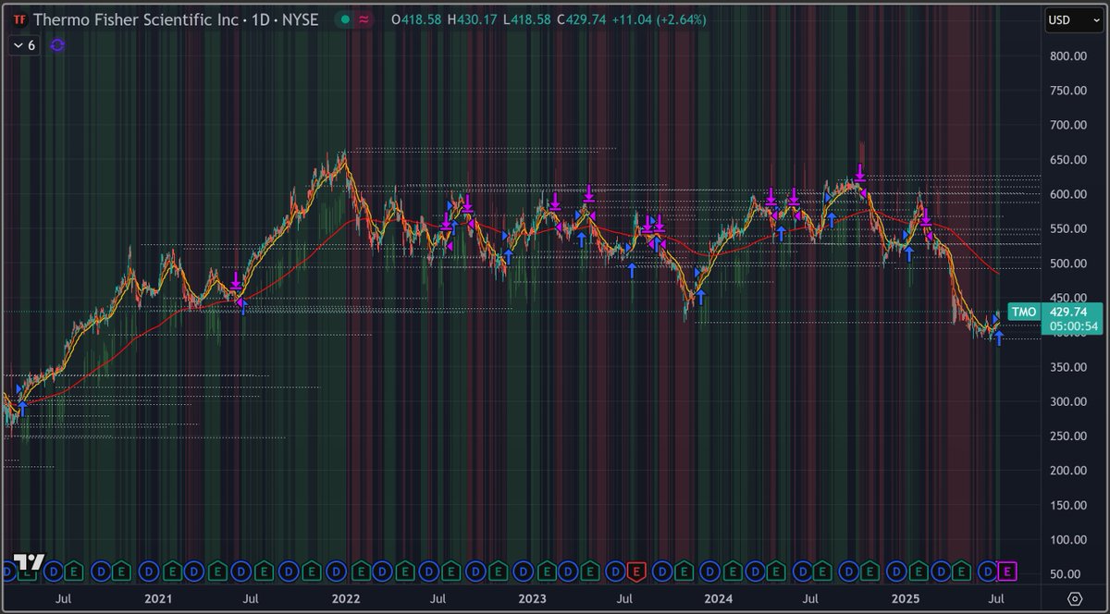Click the 250.00 price axis label
Viewport: 1110px width, 614px height.
pos(1067,436)
